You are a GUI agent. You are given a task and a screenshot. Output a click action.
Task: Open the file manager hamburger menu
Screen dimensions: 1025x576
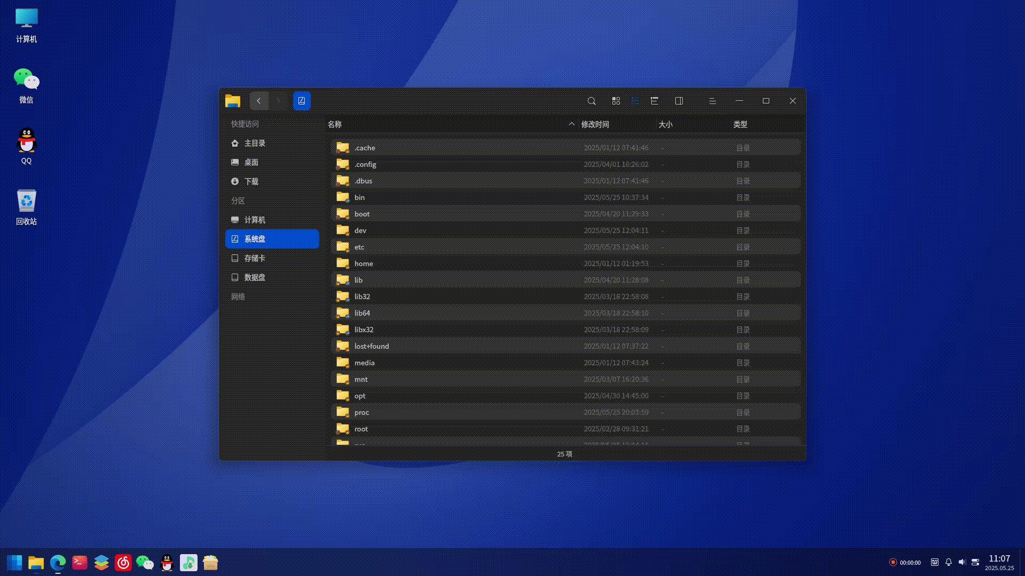pyautogui.click(x=712, y=101)
